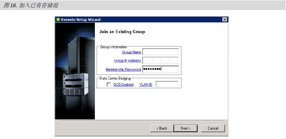Open the Group IP Address help link
The width and height of the screenshot is (286, 139).
coord(128,60)
